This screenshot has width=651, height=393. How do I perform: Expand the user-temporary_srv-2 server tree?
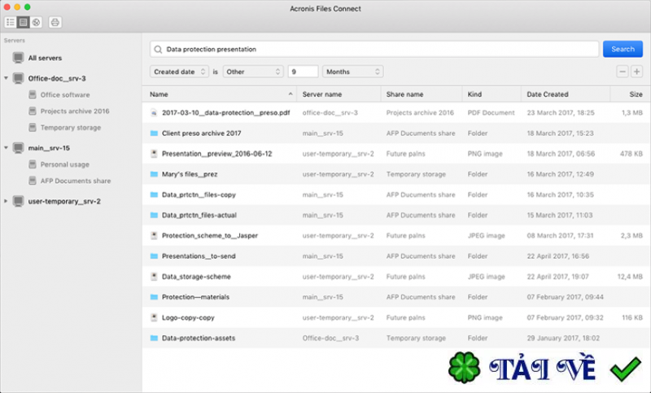6,201
